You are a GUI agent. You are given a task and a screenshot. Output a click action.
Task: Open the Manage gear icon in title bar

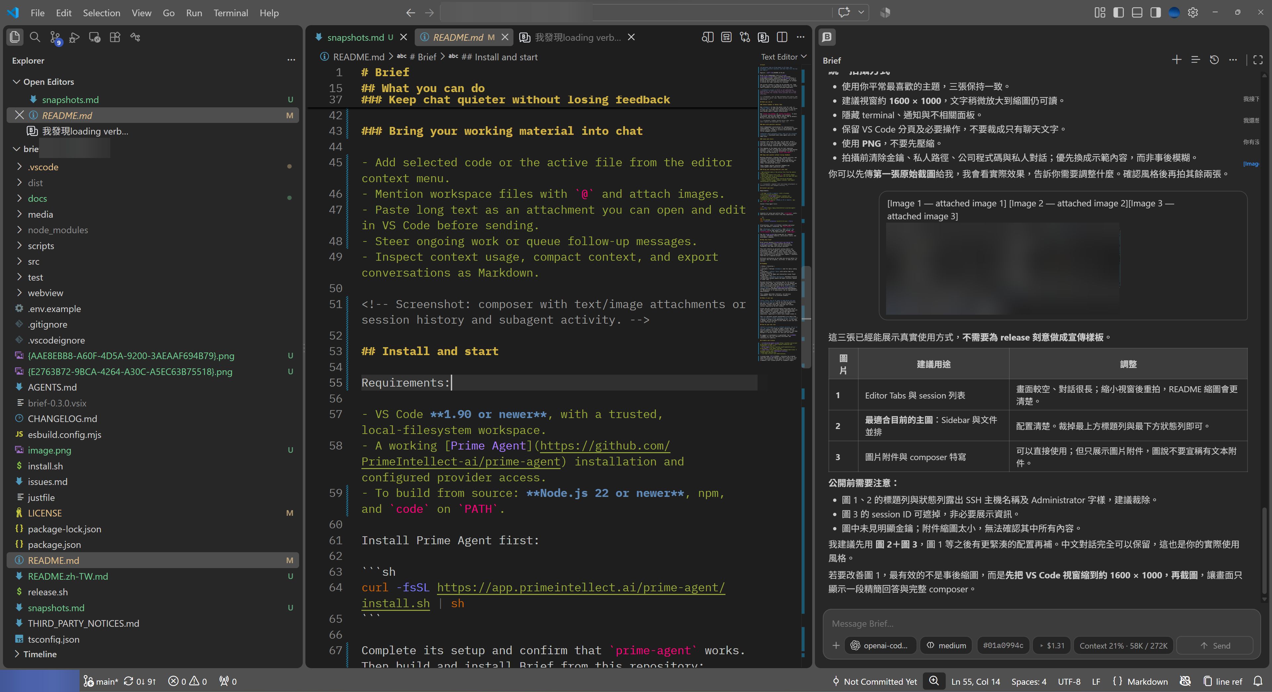(1193, 13)
